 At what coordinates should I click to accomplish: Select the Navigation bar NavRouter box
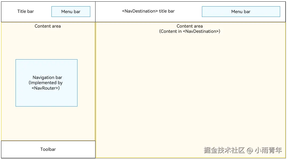(x=47, y=83)
